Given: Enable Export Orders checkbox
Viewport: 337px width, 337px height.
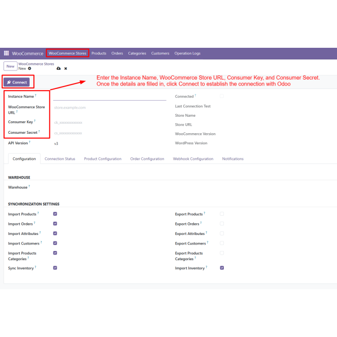Looking at the screenshot, I should [x=222, y=223].
